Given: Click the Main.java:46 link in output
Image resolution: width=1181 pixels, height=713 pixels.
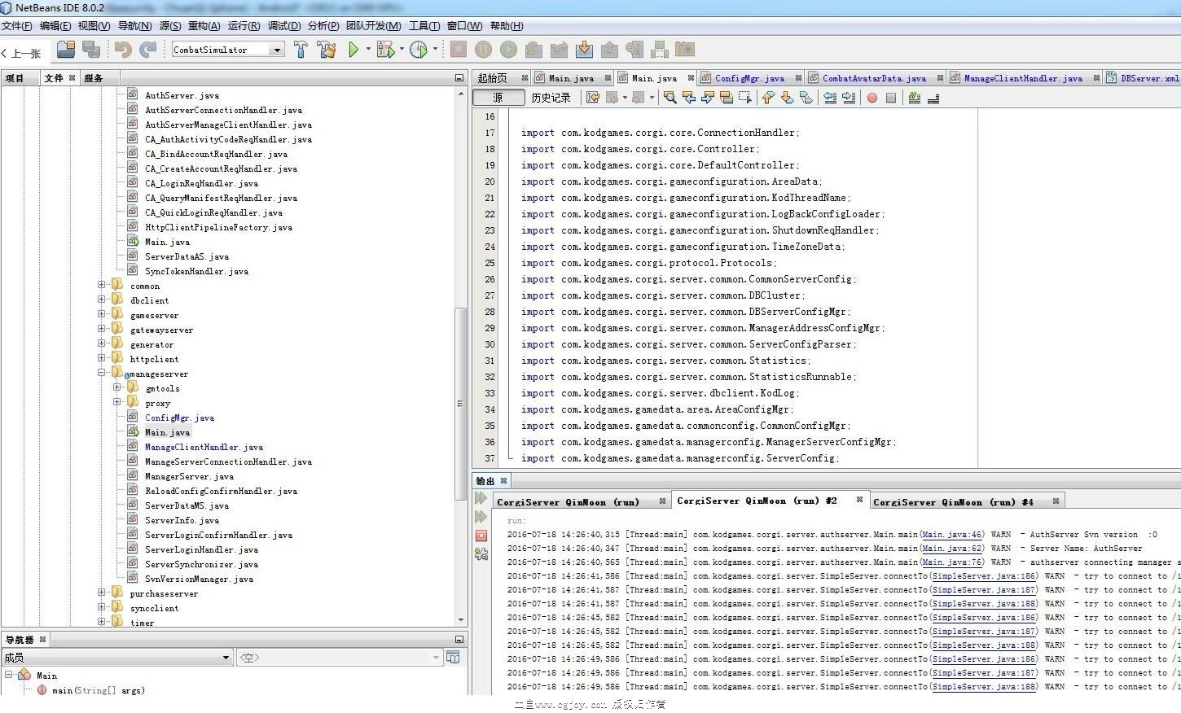Looking at the screenshot, I should 952,535.
